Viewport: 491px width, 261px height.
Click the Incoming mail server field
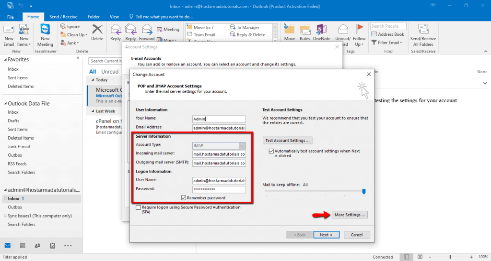(219, 154)
